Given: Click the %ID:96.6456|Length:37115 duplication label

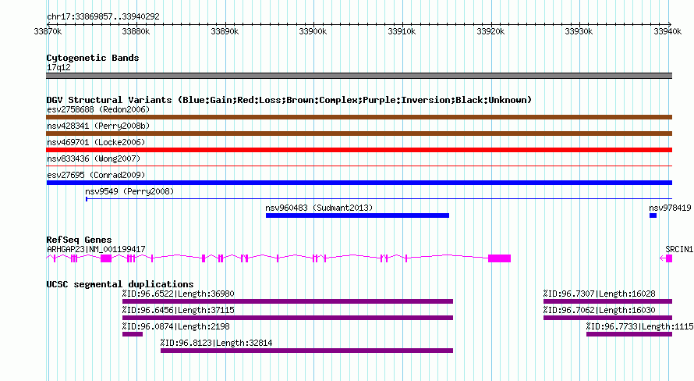Looking at the screenshot, I should click(179, 310).
